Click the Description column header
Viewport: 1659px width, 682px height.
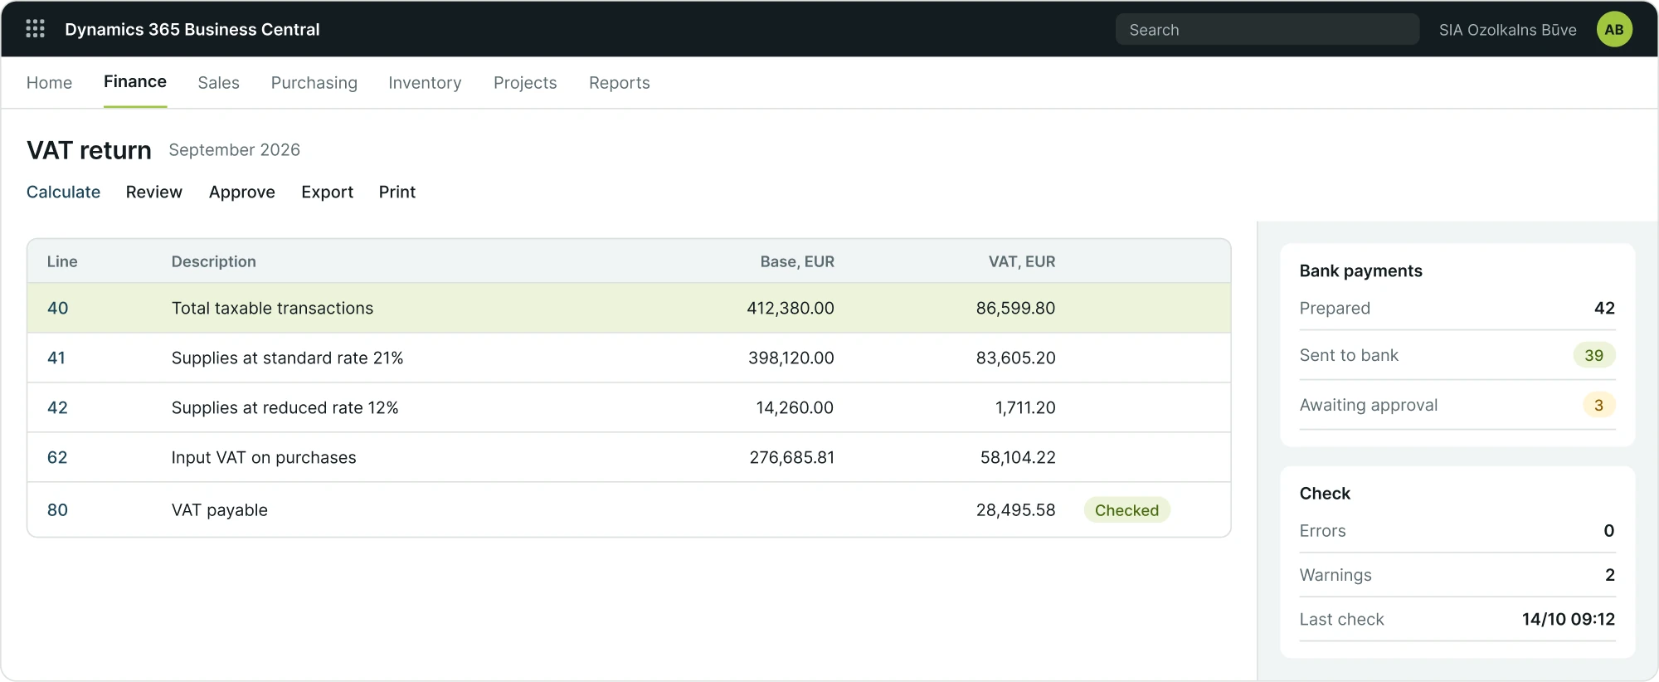[214, 261]
